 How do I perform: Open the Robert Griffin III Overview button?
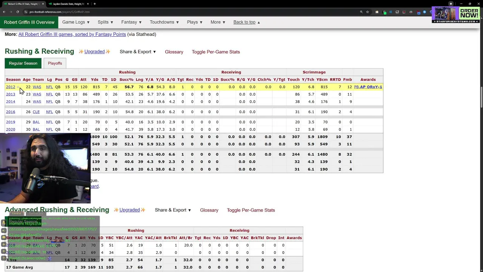pos(29,22)
